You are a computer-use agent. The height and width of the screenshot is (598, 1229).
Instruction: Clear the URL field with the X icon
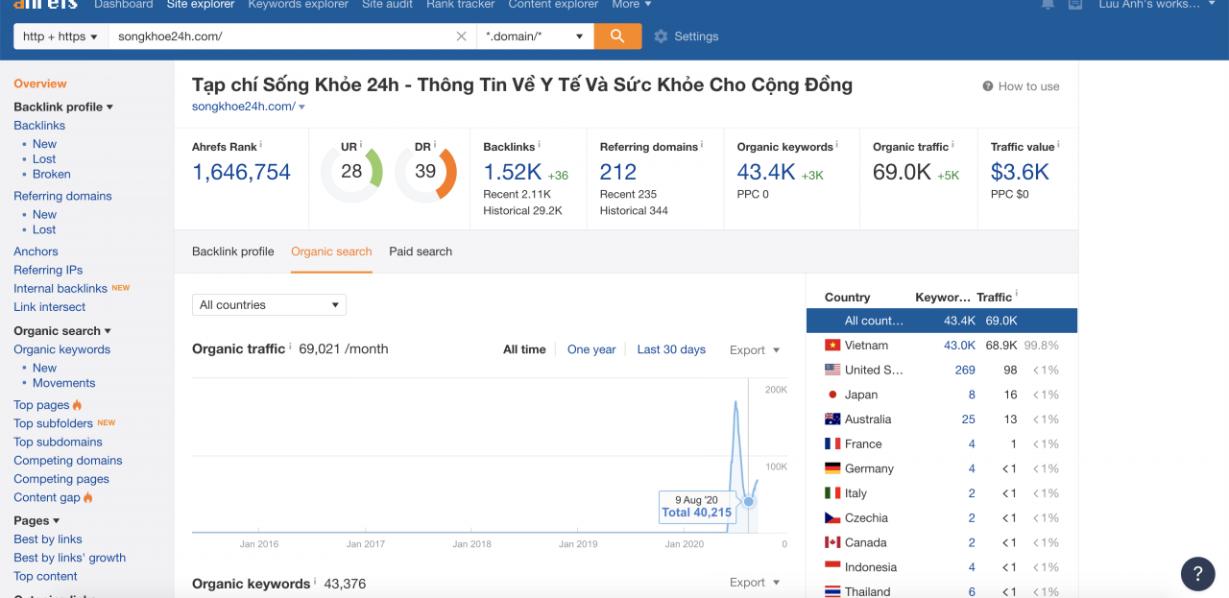click(x=461, y=36)
